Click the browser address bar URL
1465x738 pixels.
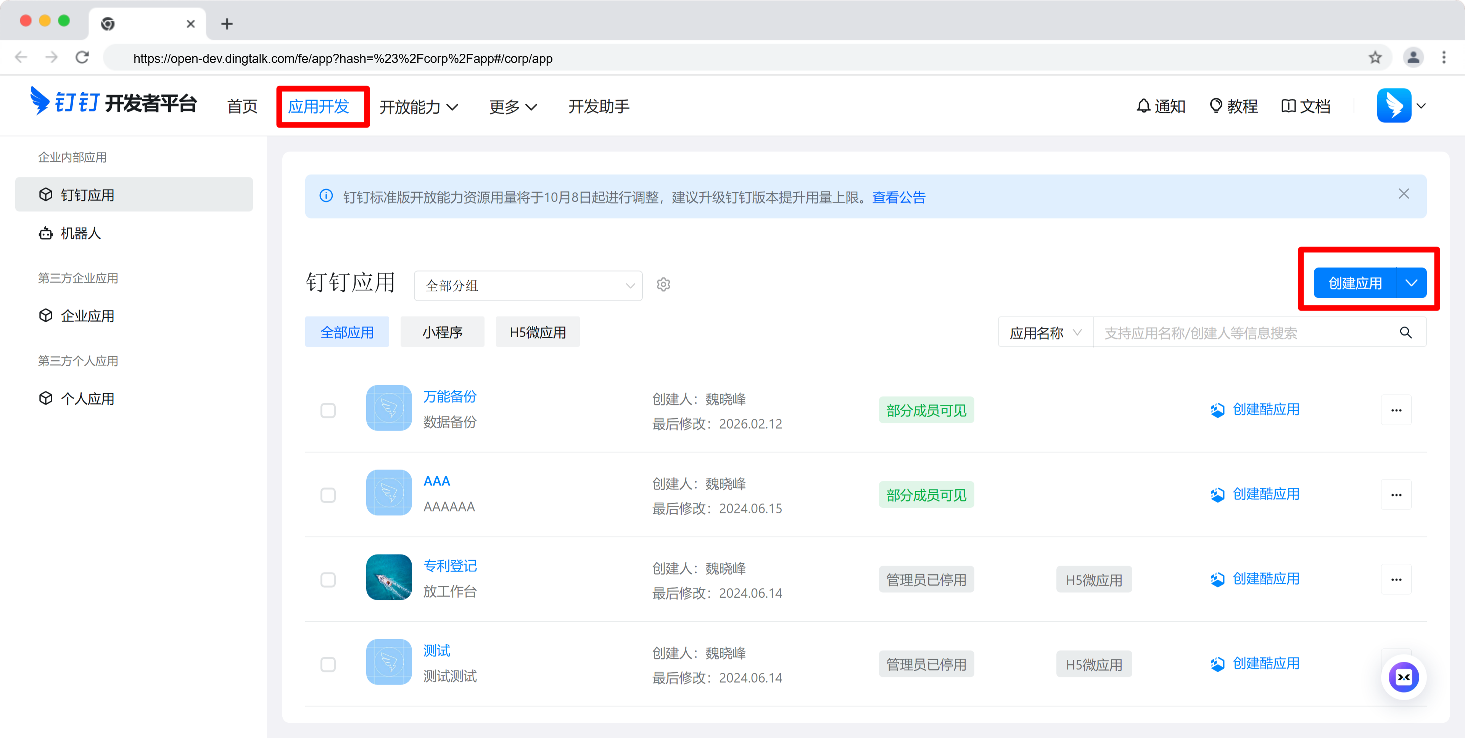[342, 58]
